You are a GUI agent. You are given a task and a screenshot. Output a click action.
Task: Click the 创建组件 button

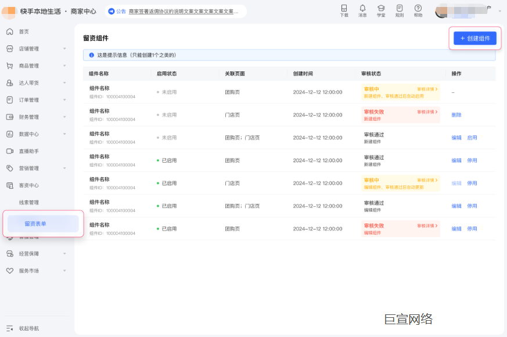[x=474, y=38]
